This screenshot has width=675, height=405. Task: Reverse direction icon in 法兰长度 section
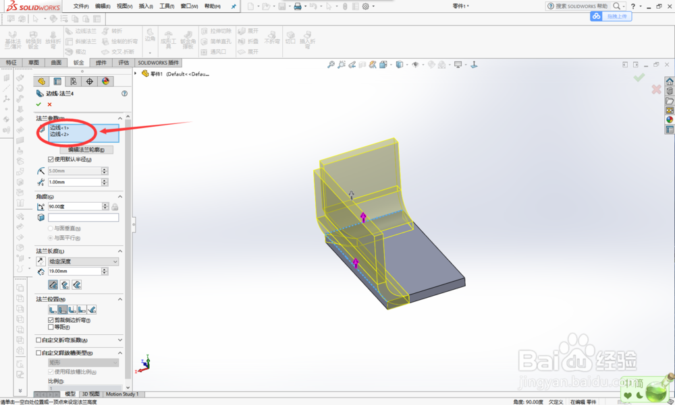click(40, 261)
